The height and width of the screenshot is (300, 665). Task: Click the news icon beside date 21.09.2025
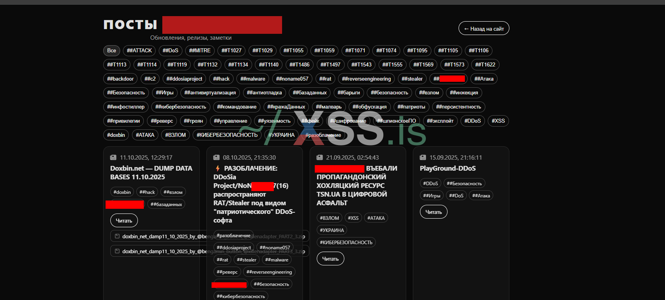319,158
